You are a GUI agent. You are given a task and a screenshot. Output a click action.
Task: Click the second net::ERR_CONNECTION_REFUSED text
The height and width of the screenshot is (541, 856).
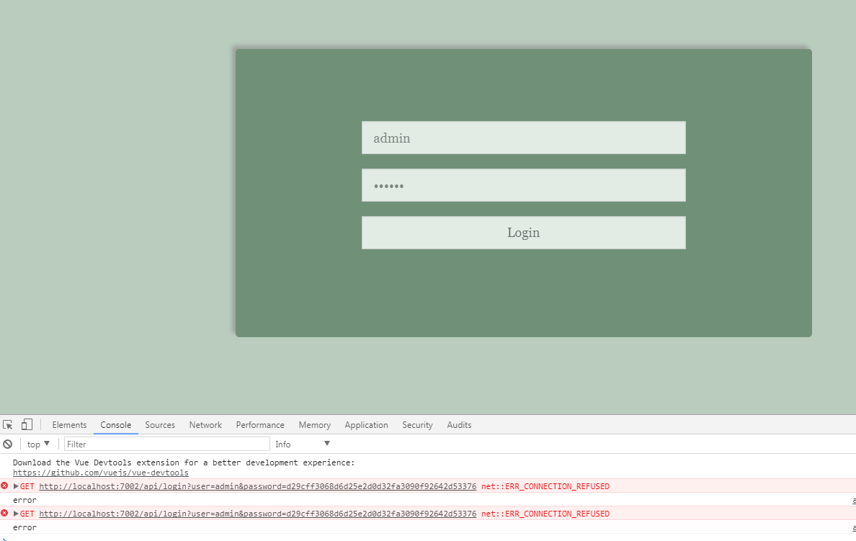tap(545, 513)
